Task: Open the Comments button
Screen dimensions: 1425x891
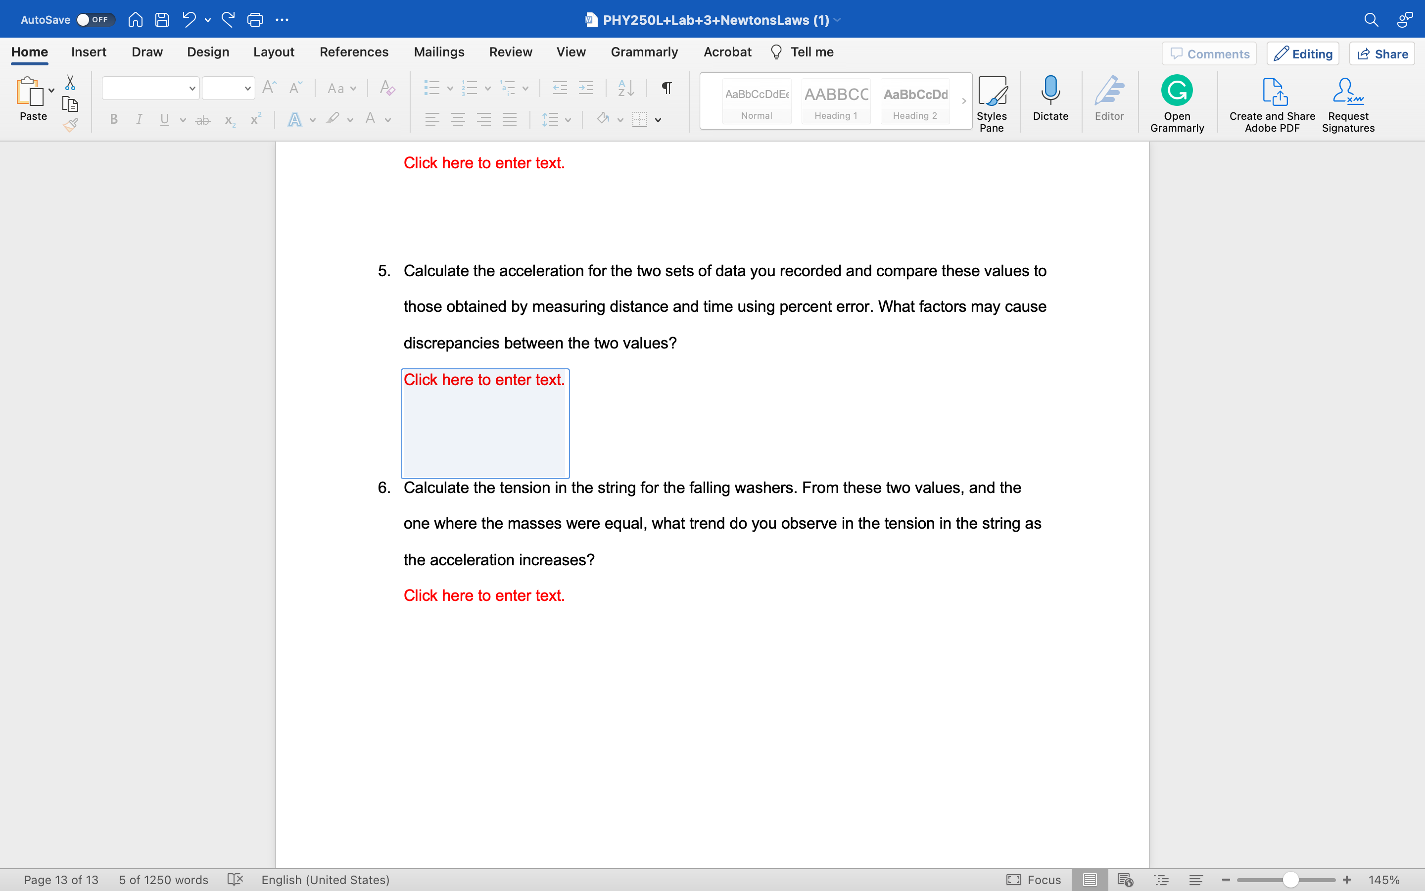Action: (1209, 53)
